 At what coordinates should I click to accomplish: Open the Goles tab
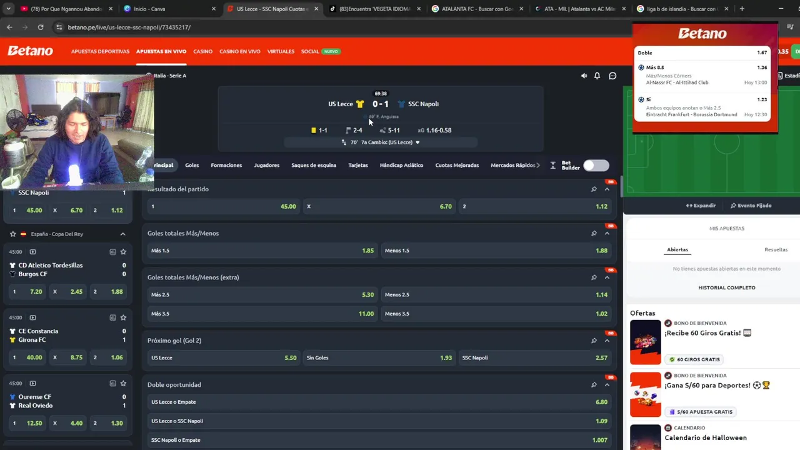tap(192, 165)
